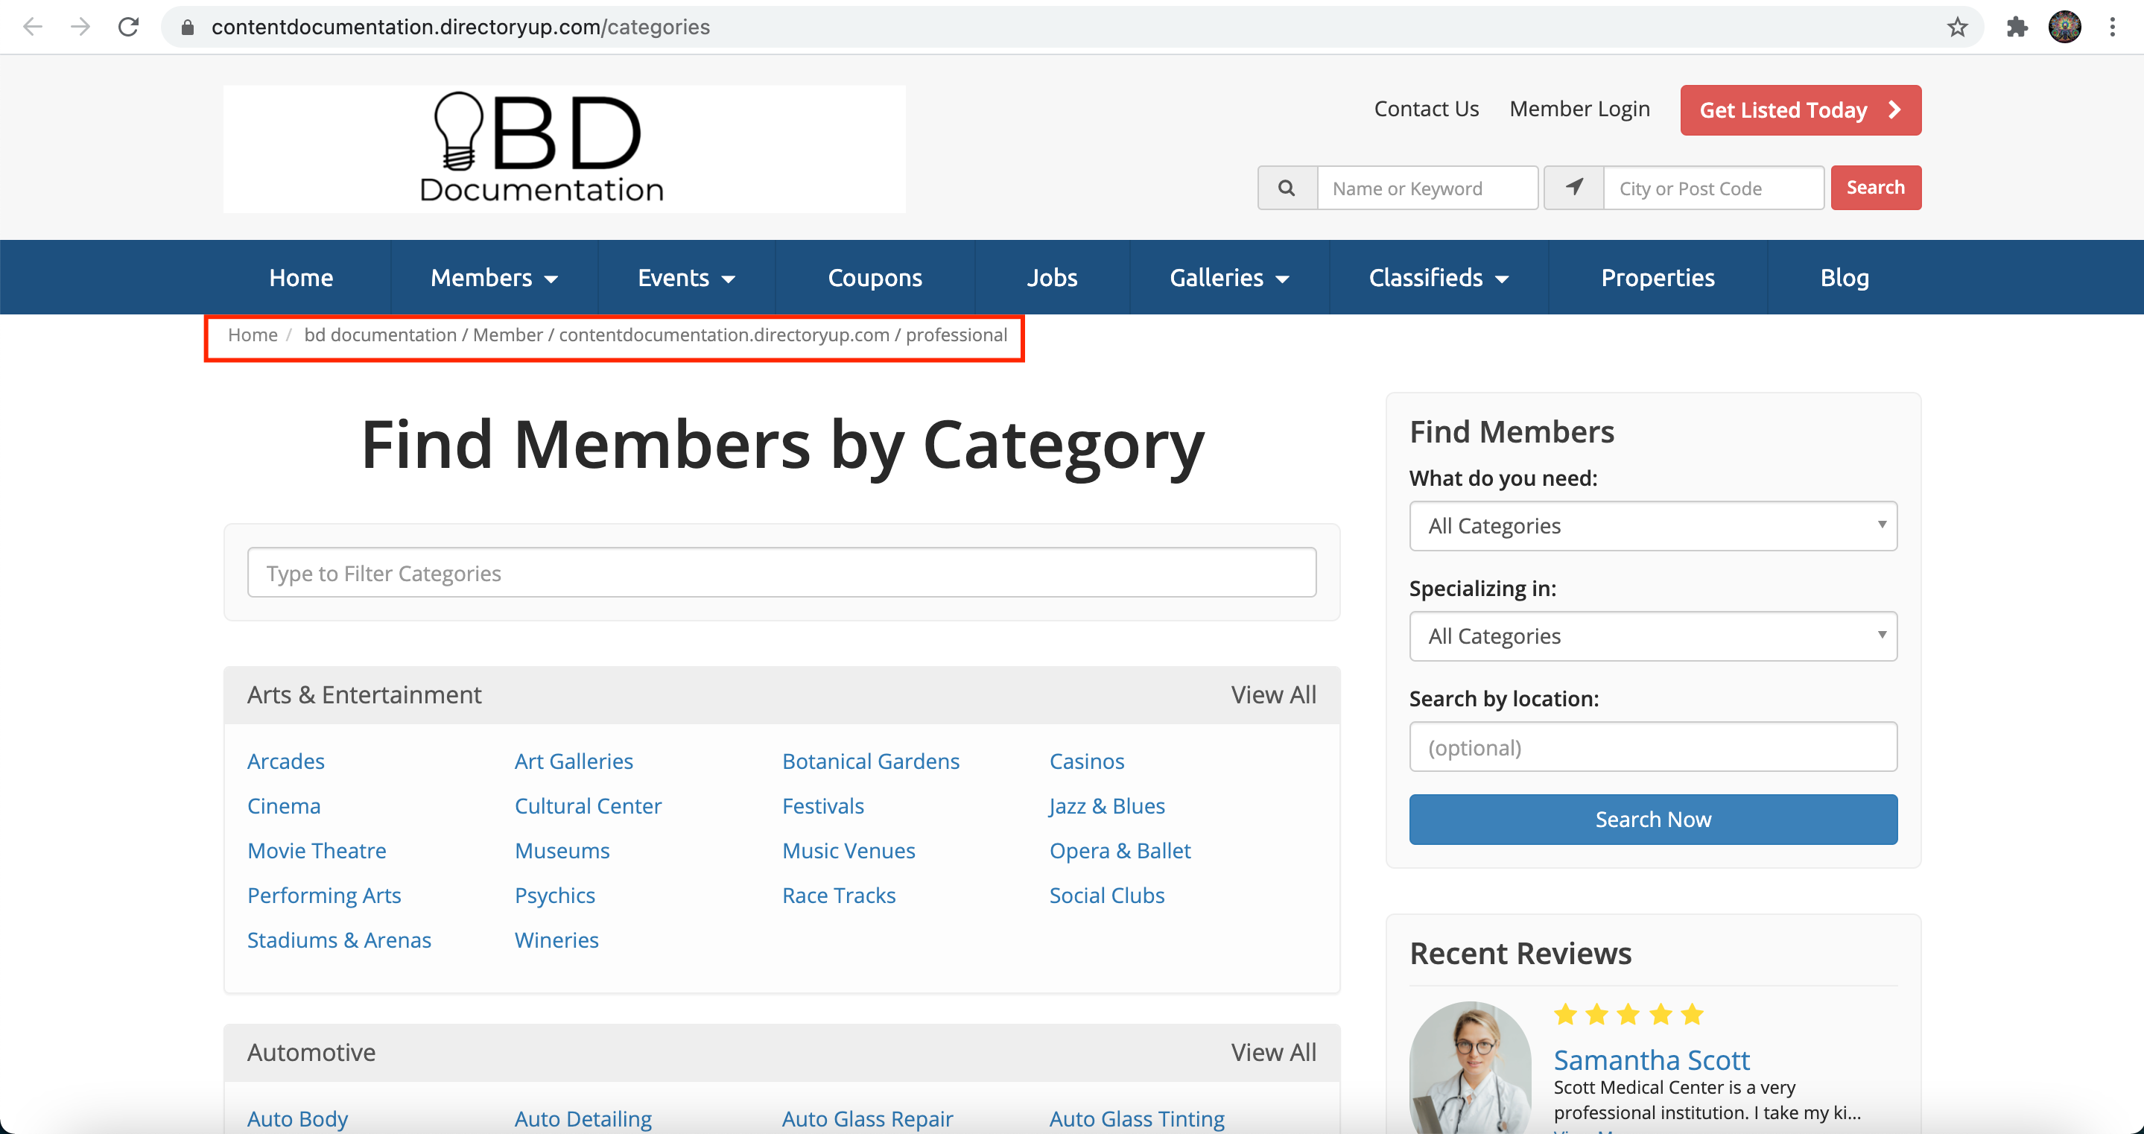
Task: Open the Chrome three-dot menu
Action: point(2113,27)
